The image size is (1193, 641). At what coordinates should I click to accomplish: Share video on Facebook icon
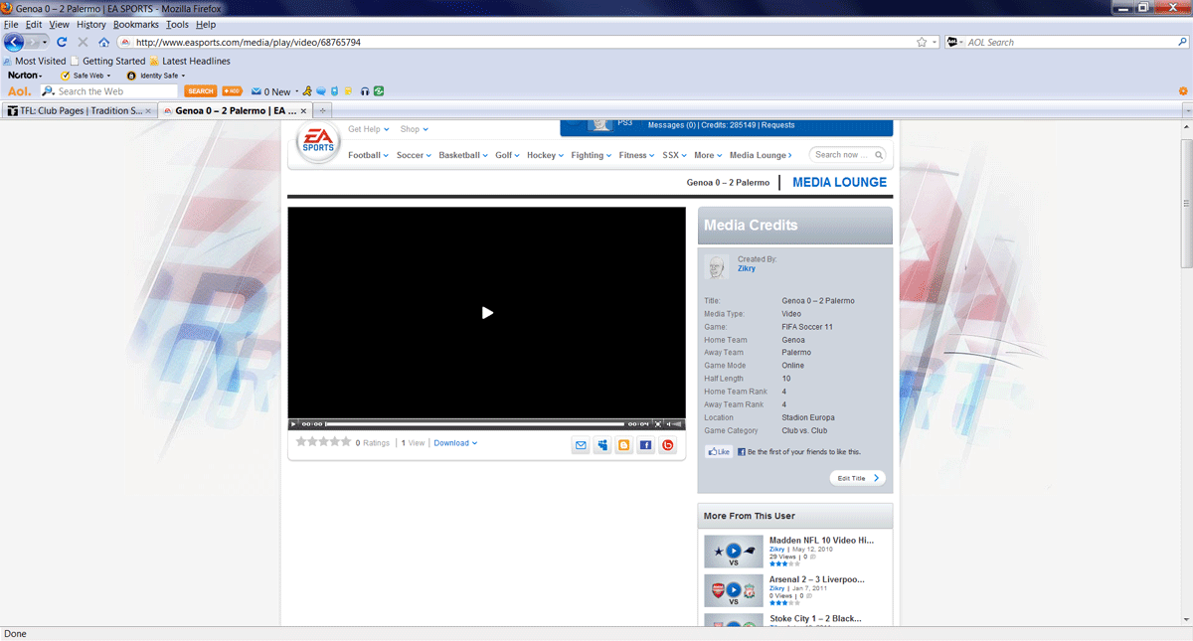(645, 445)
